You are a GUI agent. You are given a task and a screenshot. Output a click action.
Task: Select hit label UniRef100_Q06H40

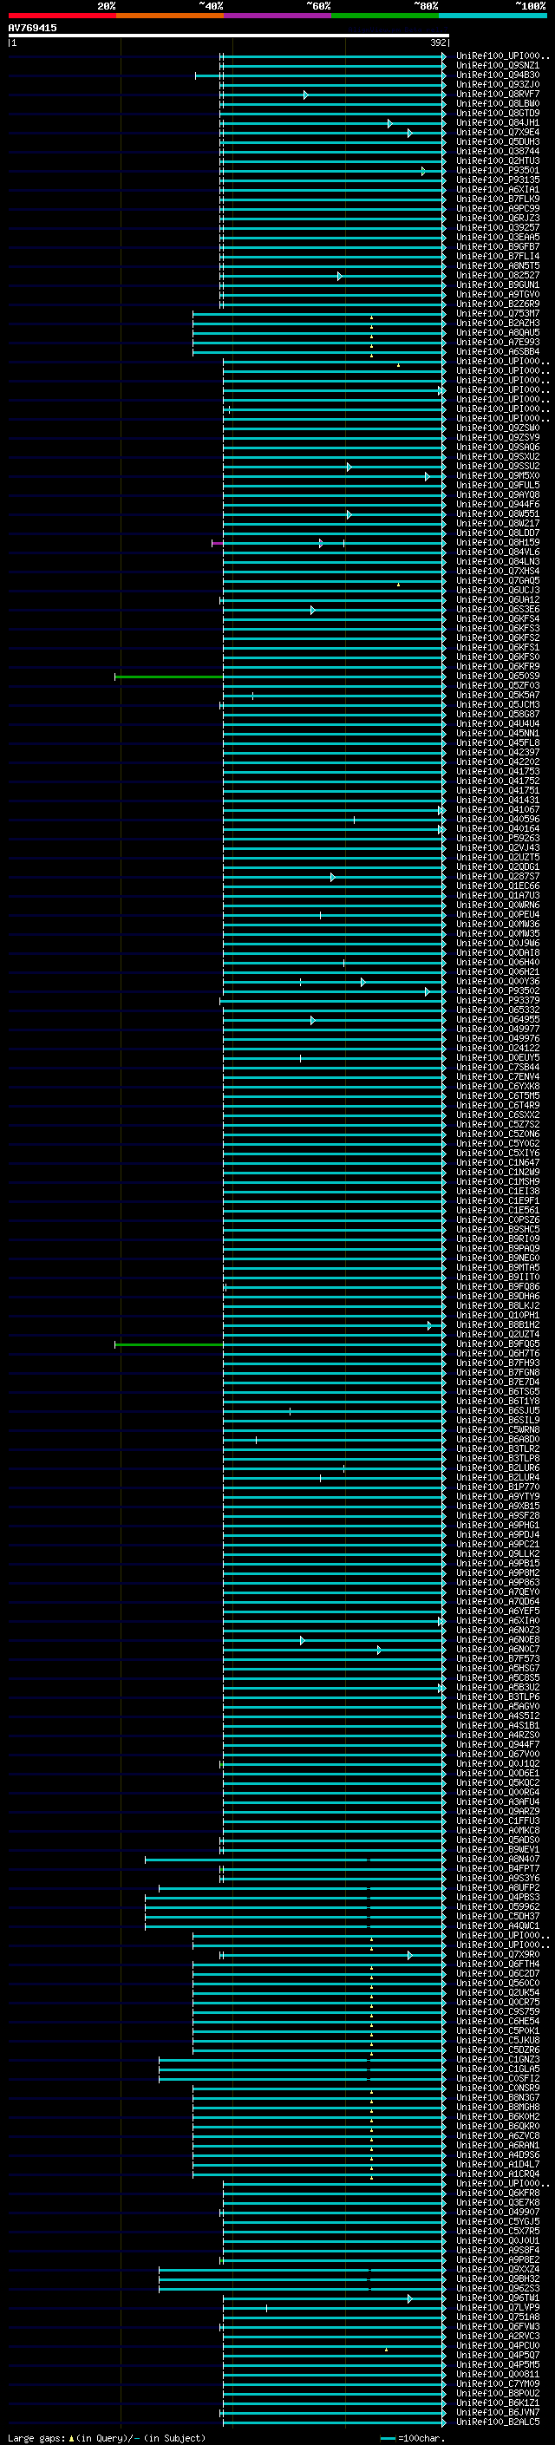(497, 963)
